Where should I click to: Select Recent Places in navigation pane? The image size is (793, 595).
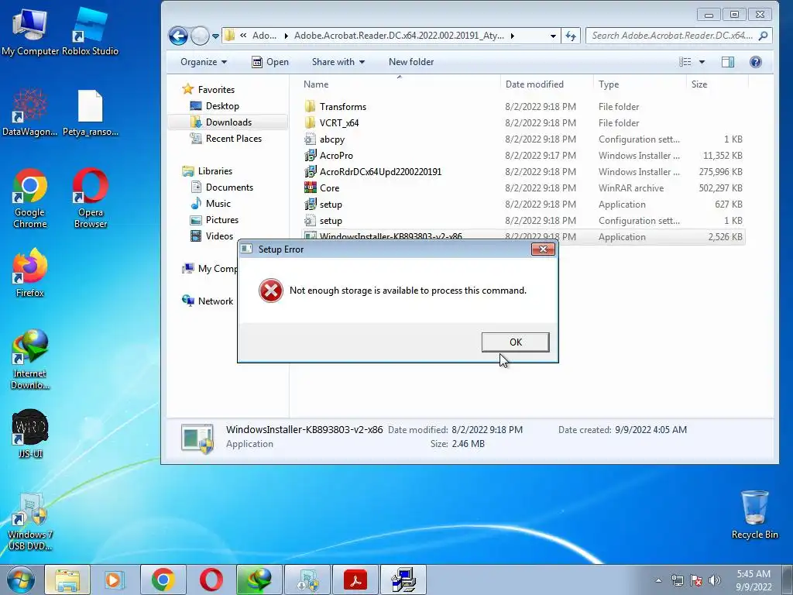pyautogui.click(x=225, y=138)
